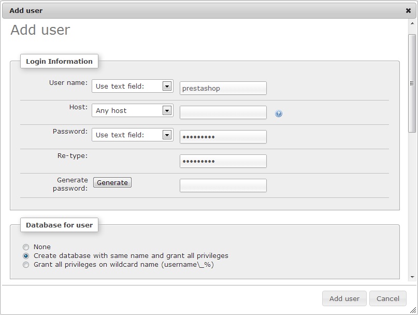
Task: Select the None database option
Action: click(26, 247)
